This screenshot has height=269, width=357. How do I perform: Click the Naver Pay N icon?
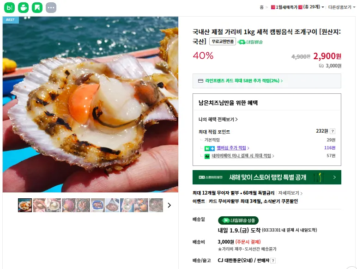pos(207,157)
